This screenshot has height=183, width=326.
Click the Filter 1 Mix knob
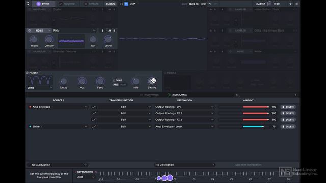click(x=82, y=81)
